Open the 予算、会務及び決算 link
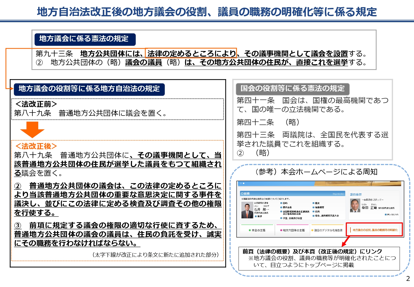This screenshot has width=414, height=287. coord(292,218)
